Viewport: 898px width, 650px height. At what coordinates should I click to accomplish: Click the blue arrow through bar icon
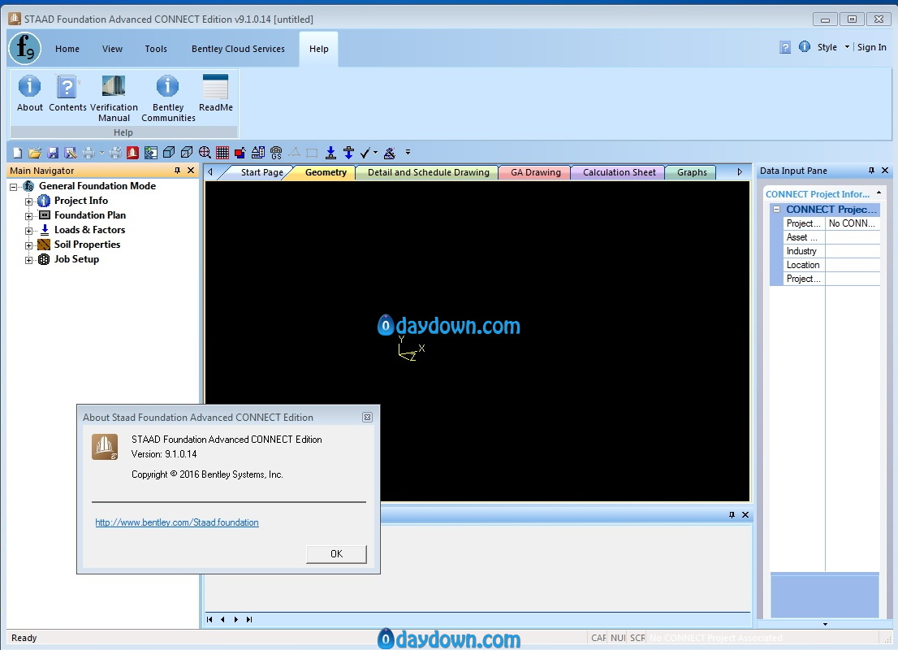pyautogui.click(x=348, y=153)
